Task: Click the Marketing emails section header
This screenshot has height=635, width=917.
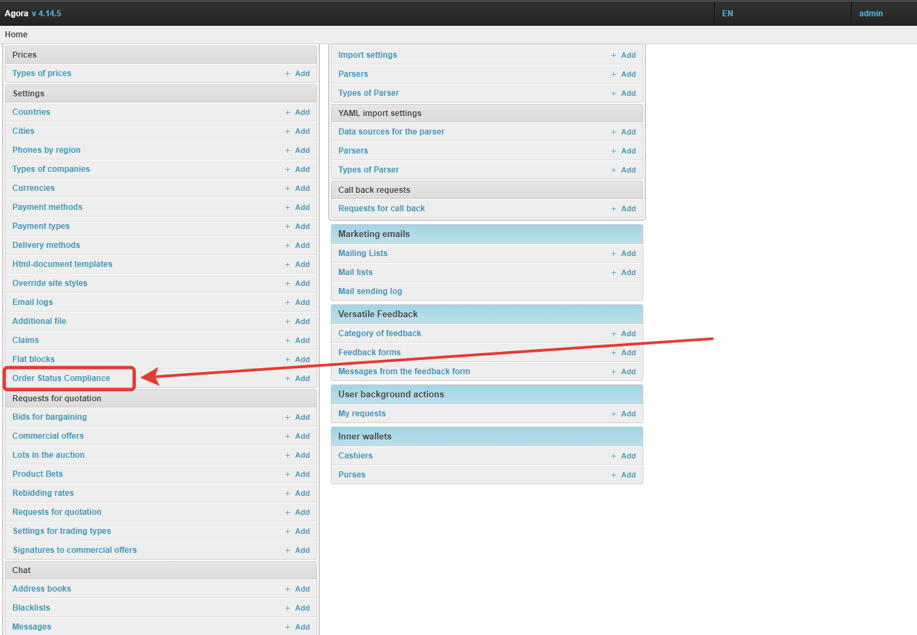Action: 374,234
